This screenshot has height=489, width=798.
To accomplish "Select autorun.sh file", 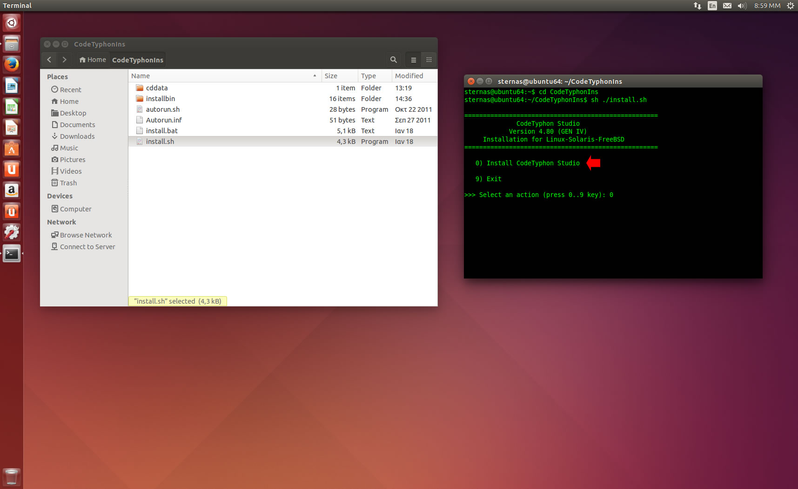I will click(x=283, y=109).
